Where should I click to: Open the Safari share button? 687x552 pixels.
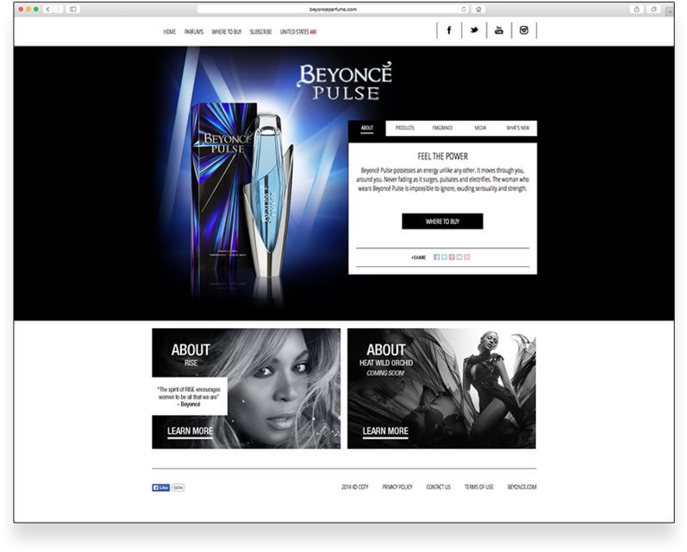[x=637, y=9]
